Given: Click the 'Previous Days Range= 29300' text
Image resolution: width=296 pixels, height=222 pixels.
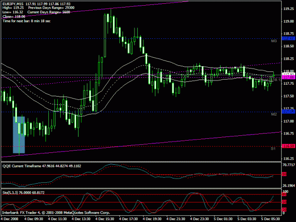Looking at the screenshot, I should (51, 8).
